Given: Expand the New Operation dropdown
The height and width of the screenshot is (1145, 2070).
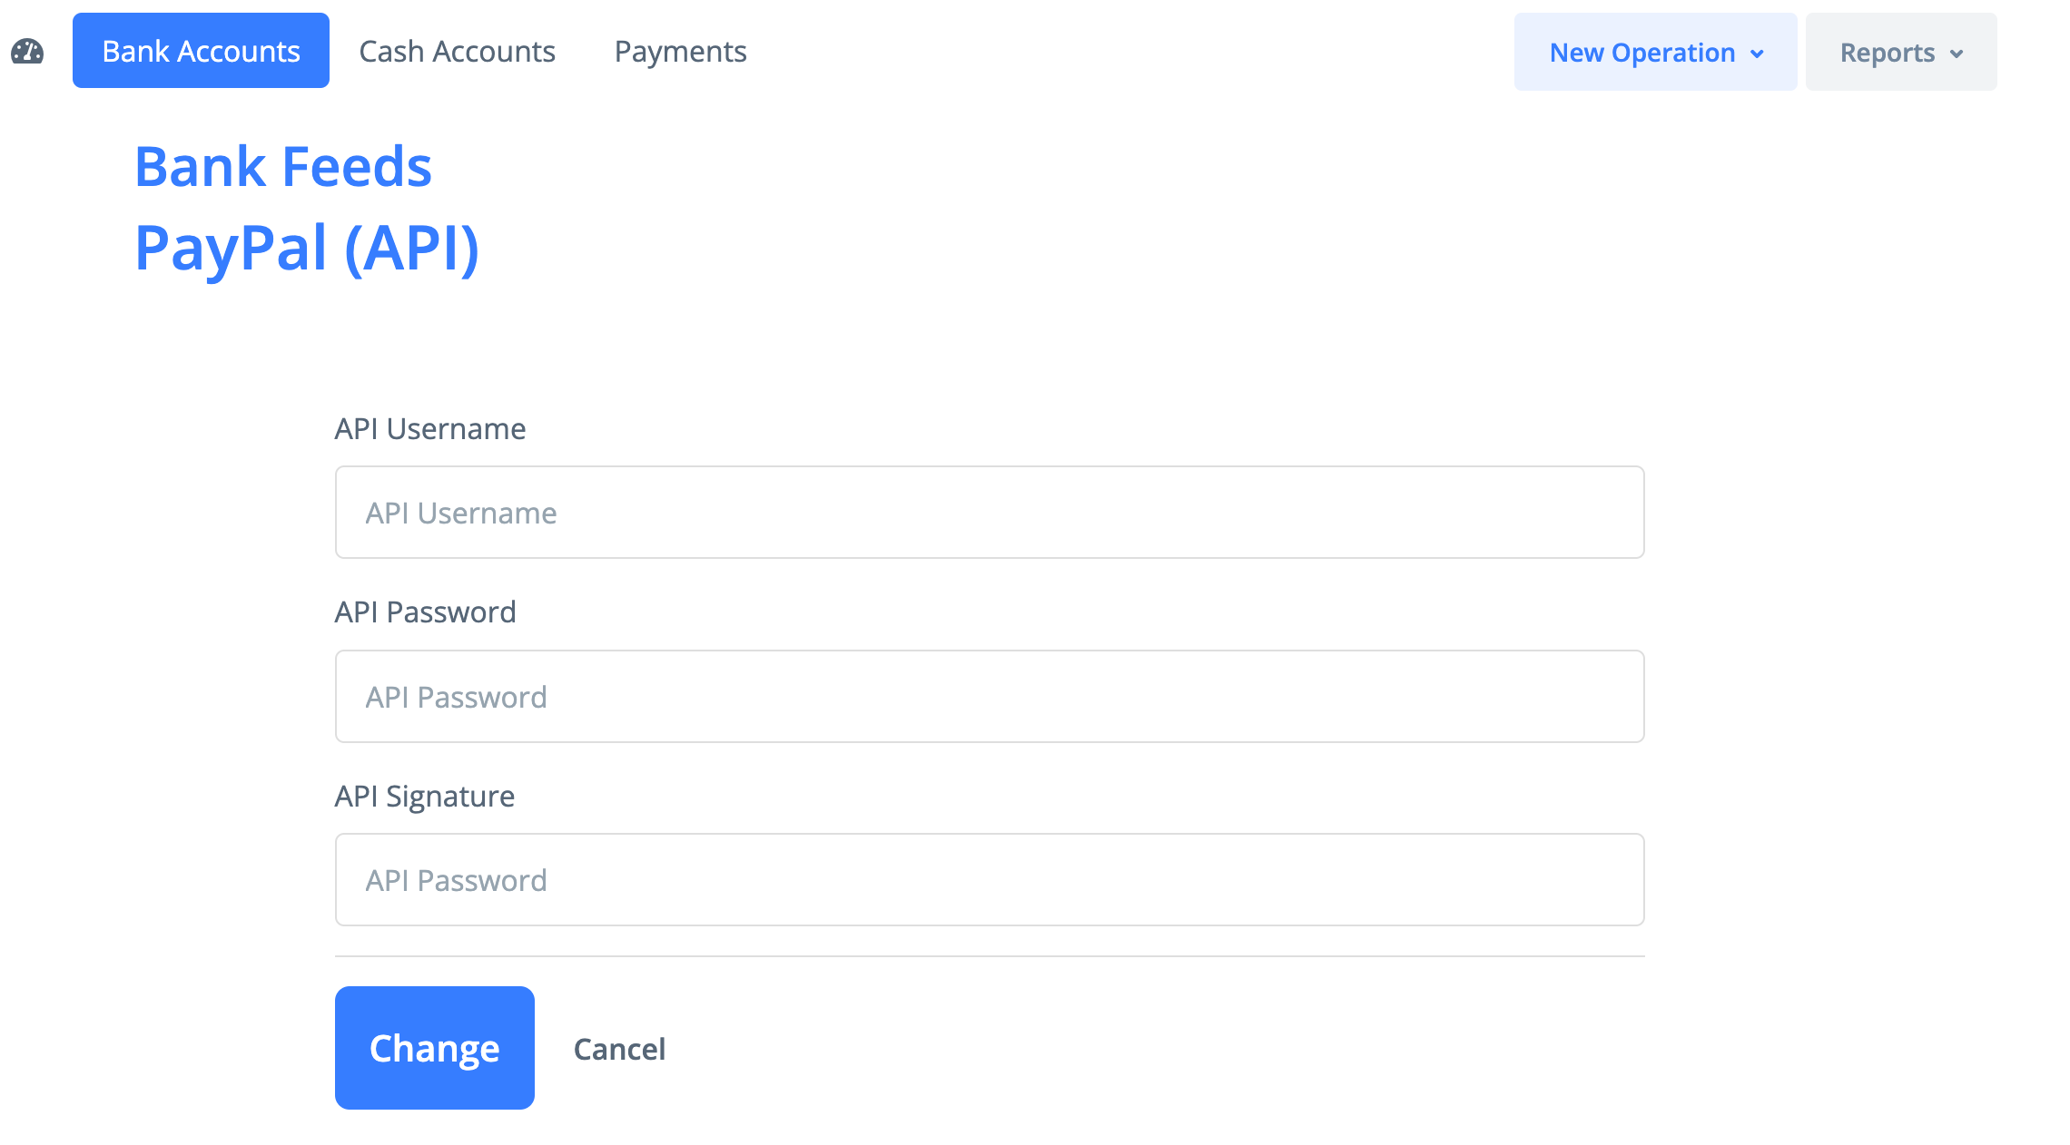Looking at the screenshot, I should (x=1654, y=53).
